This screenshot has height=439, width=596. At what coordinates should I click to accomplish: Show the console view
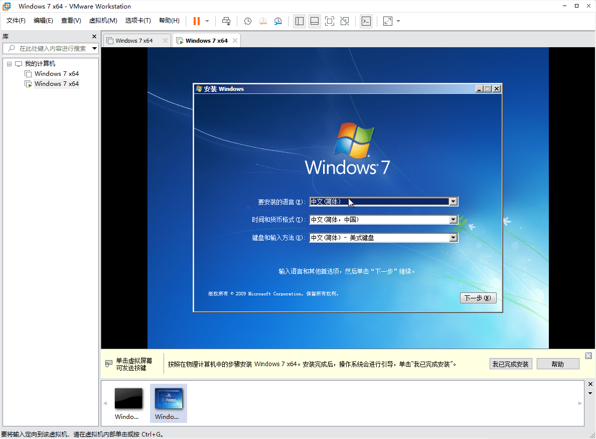[366, 21]
